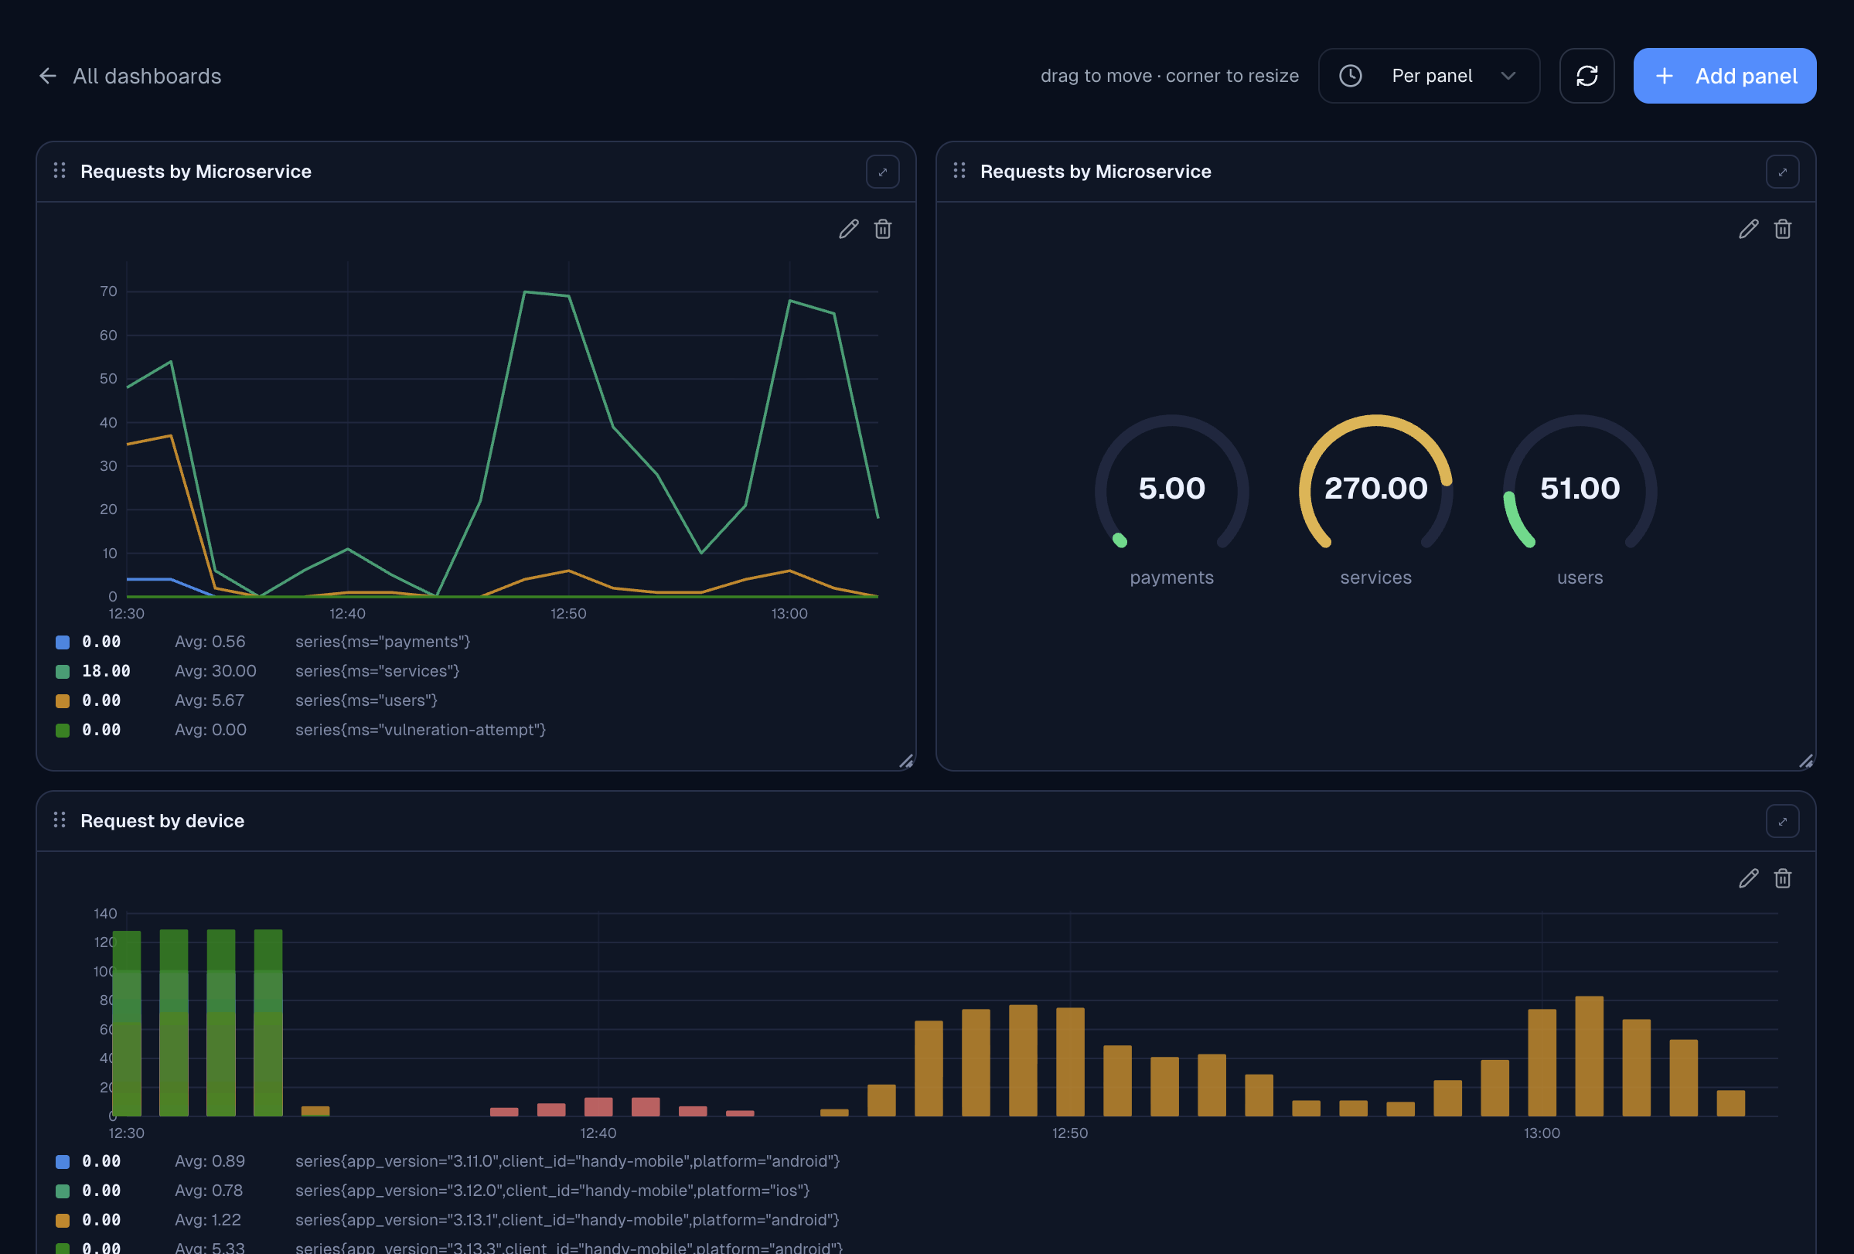
Task: Expand the Request by device panel to fullscreen
Action: (x=1782, y=822)
